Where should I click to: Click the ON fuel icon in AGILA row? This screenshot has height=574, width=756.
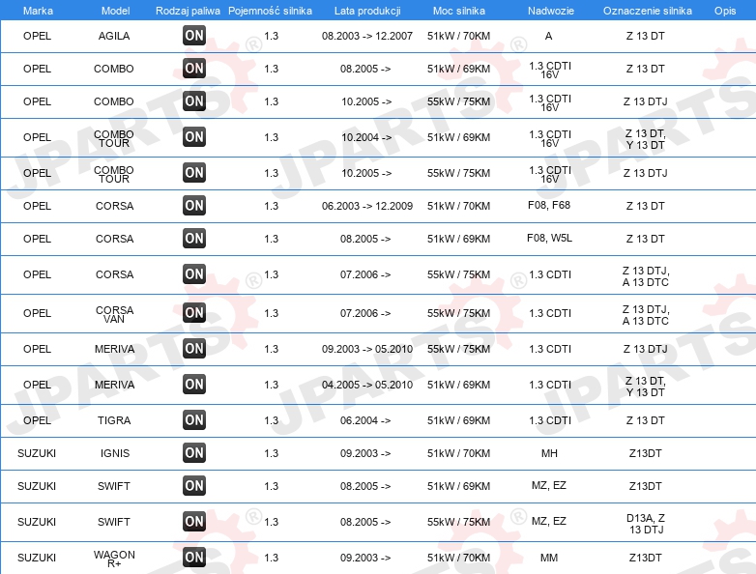[x=194, y=35]
